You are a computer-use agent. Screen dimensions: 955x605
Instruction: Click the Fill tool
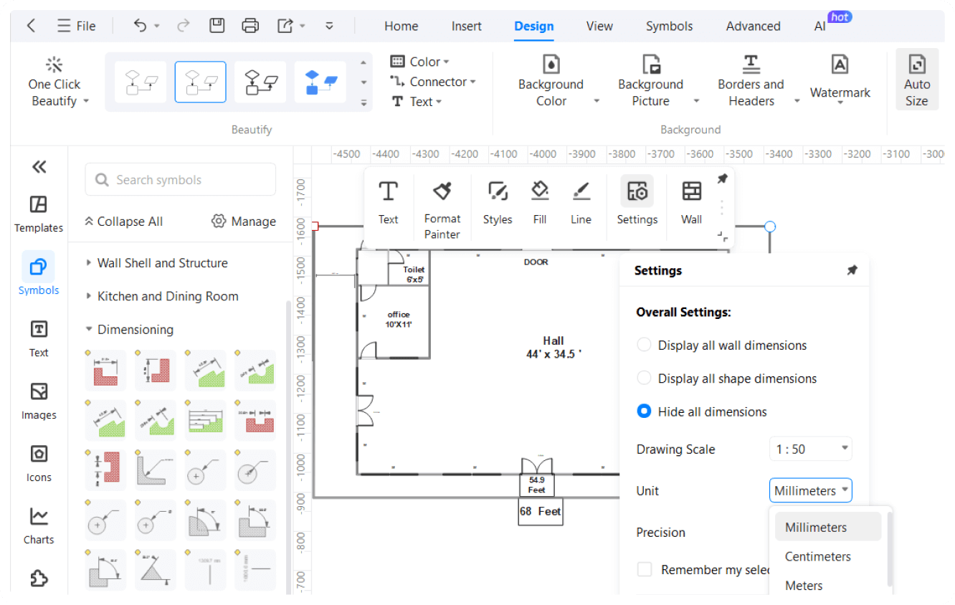[x=540, y=203]
